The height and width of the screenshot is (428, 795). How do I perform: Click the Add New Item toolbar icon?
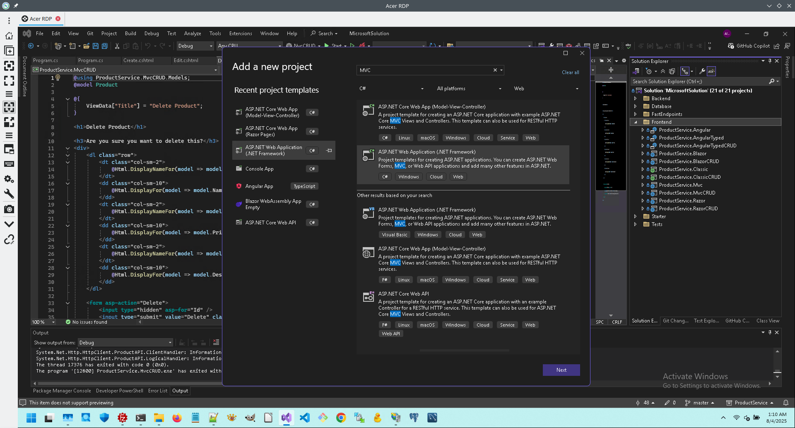72,46
